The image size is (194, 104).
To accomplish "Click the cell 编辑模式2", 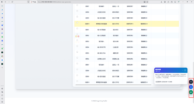I will (x=144, y=36).
